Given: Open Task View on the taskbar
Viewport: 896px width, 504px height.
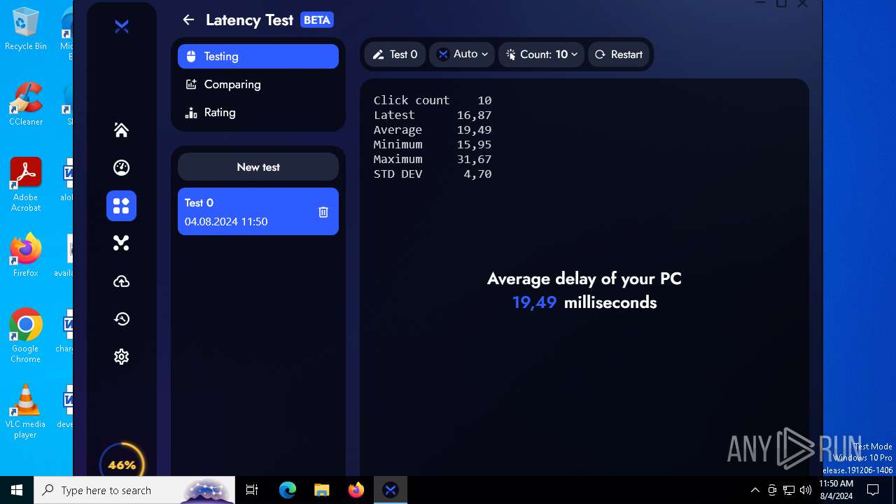Looking at the screenshot, I should [252, 490].
